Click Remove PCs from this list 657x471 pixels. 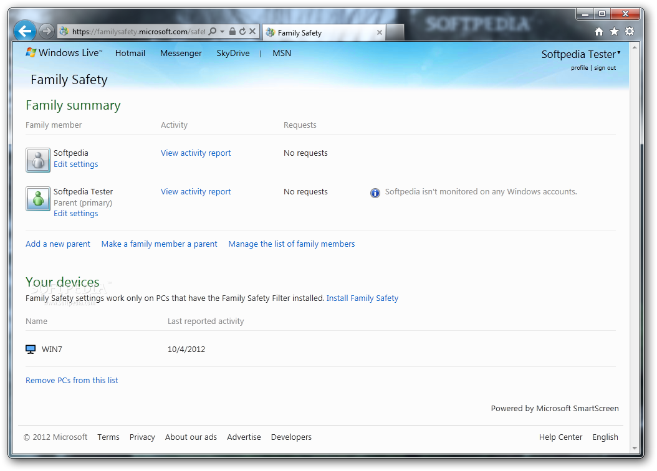(72, 380)
